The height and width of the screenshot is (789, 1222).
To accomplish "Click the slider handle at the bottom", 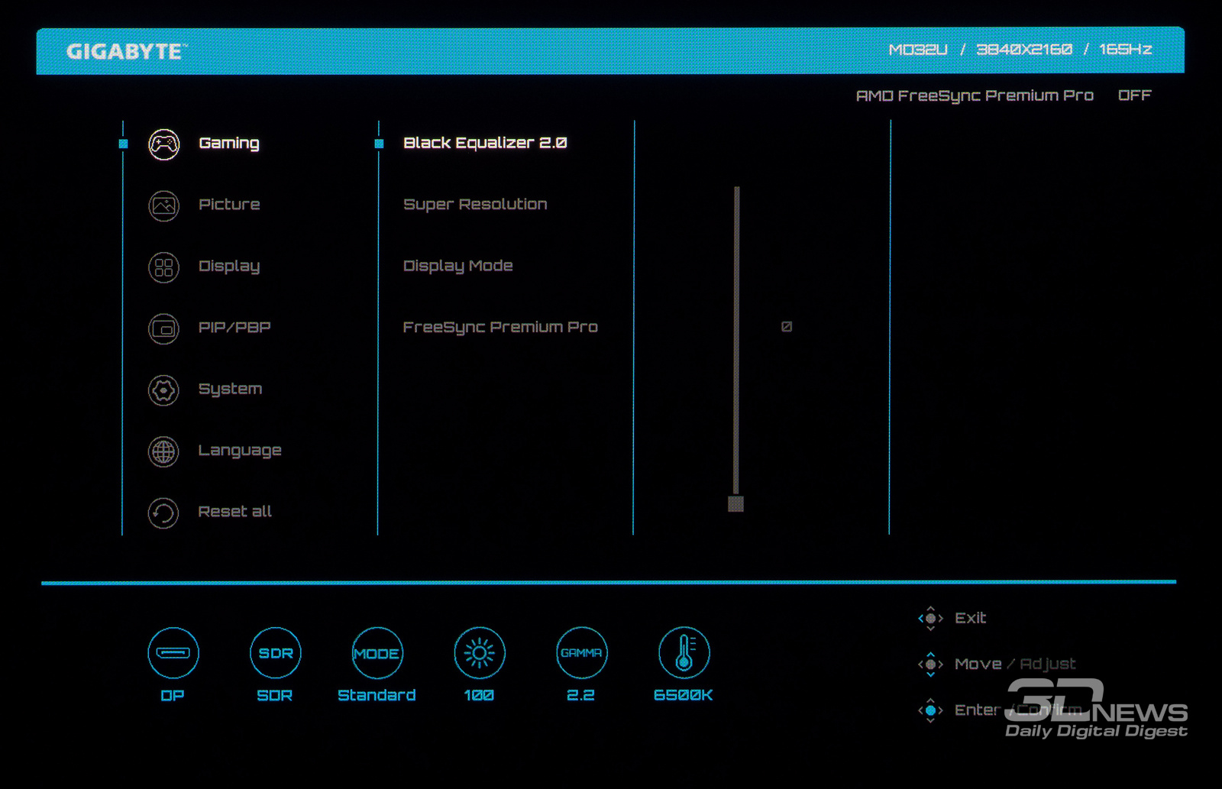I will [735, 503].
